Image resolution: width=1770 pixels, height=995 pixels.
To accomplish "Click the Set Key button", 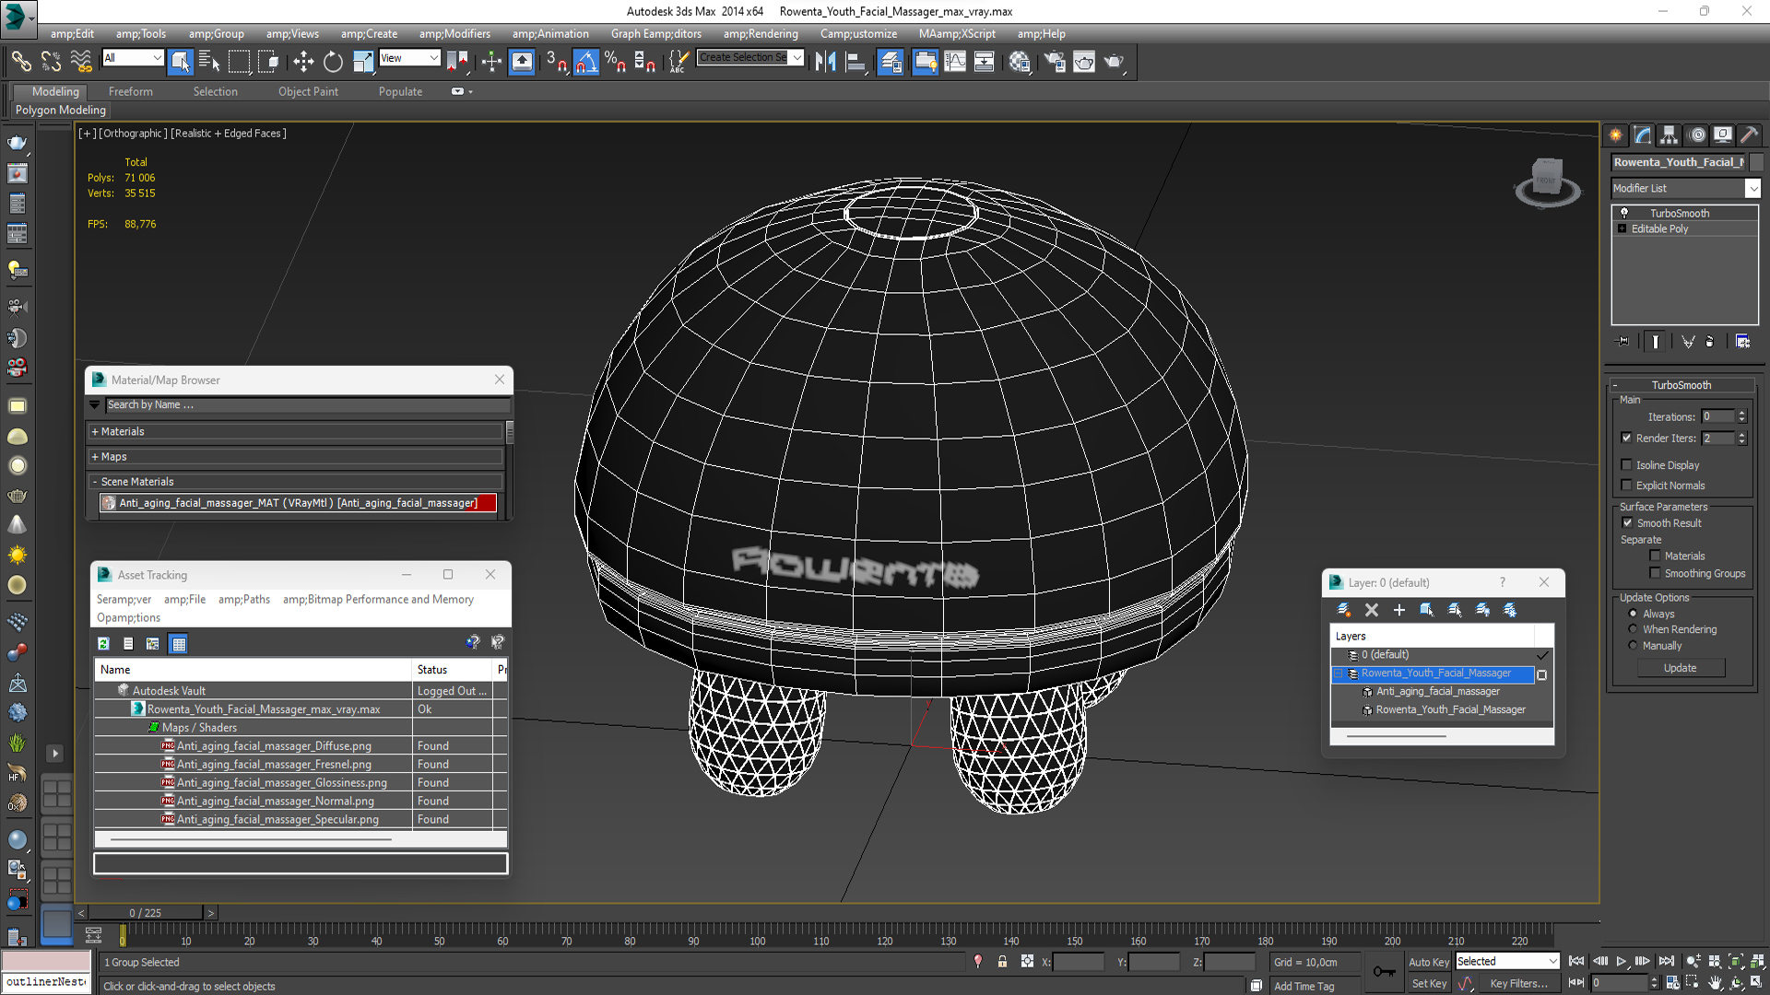I will 1429,984.
